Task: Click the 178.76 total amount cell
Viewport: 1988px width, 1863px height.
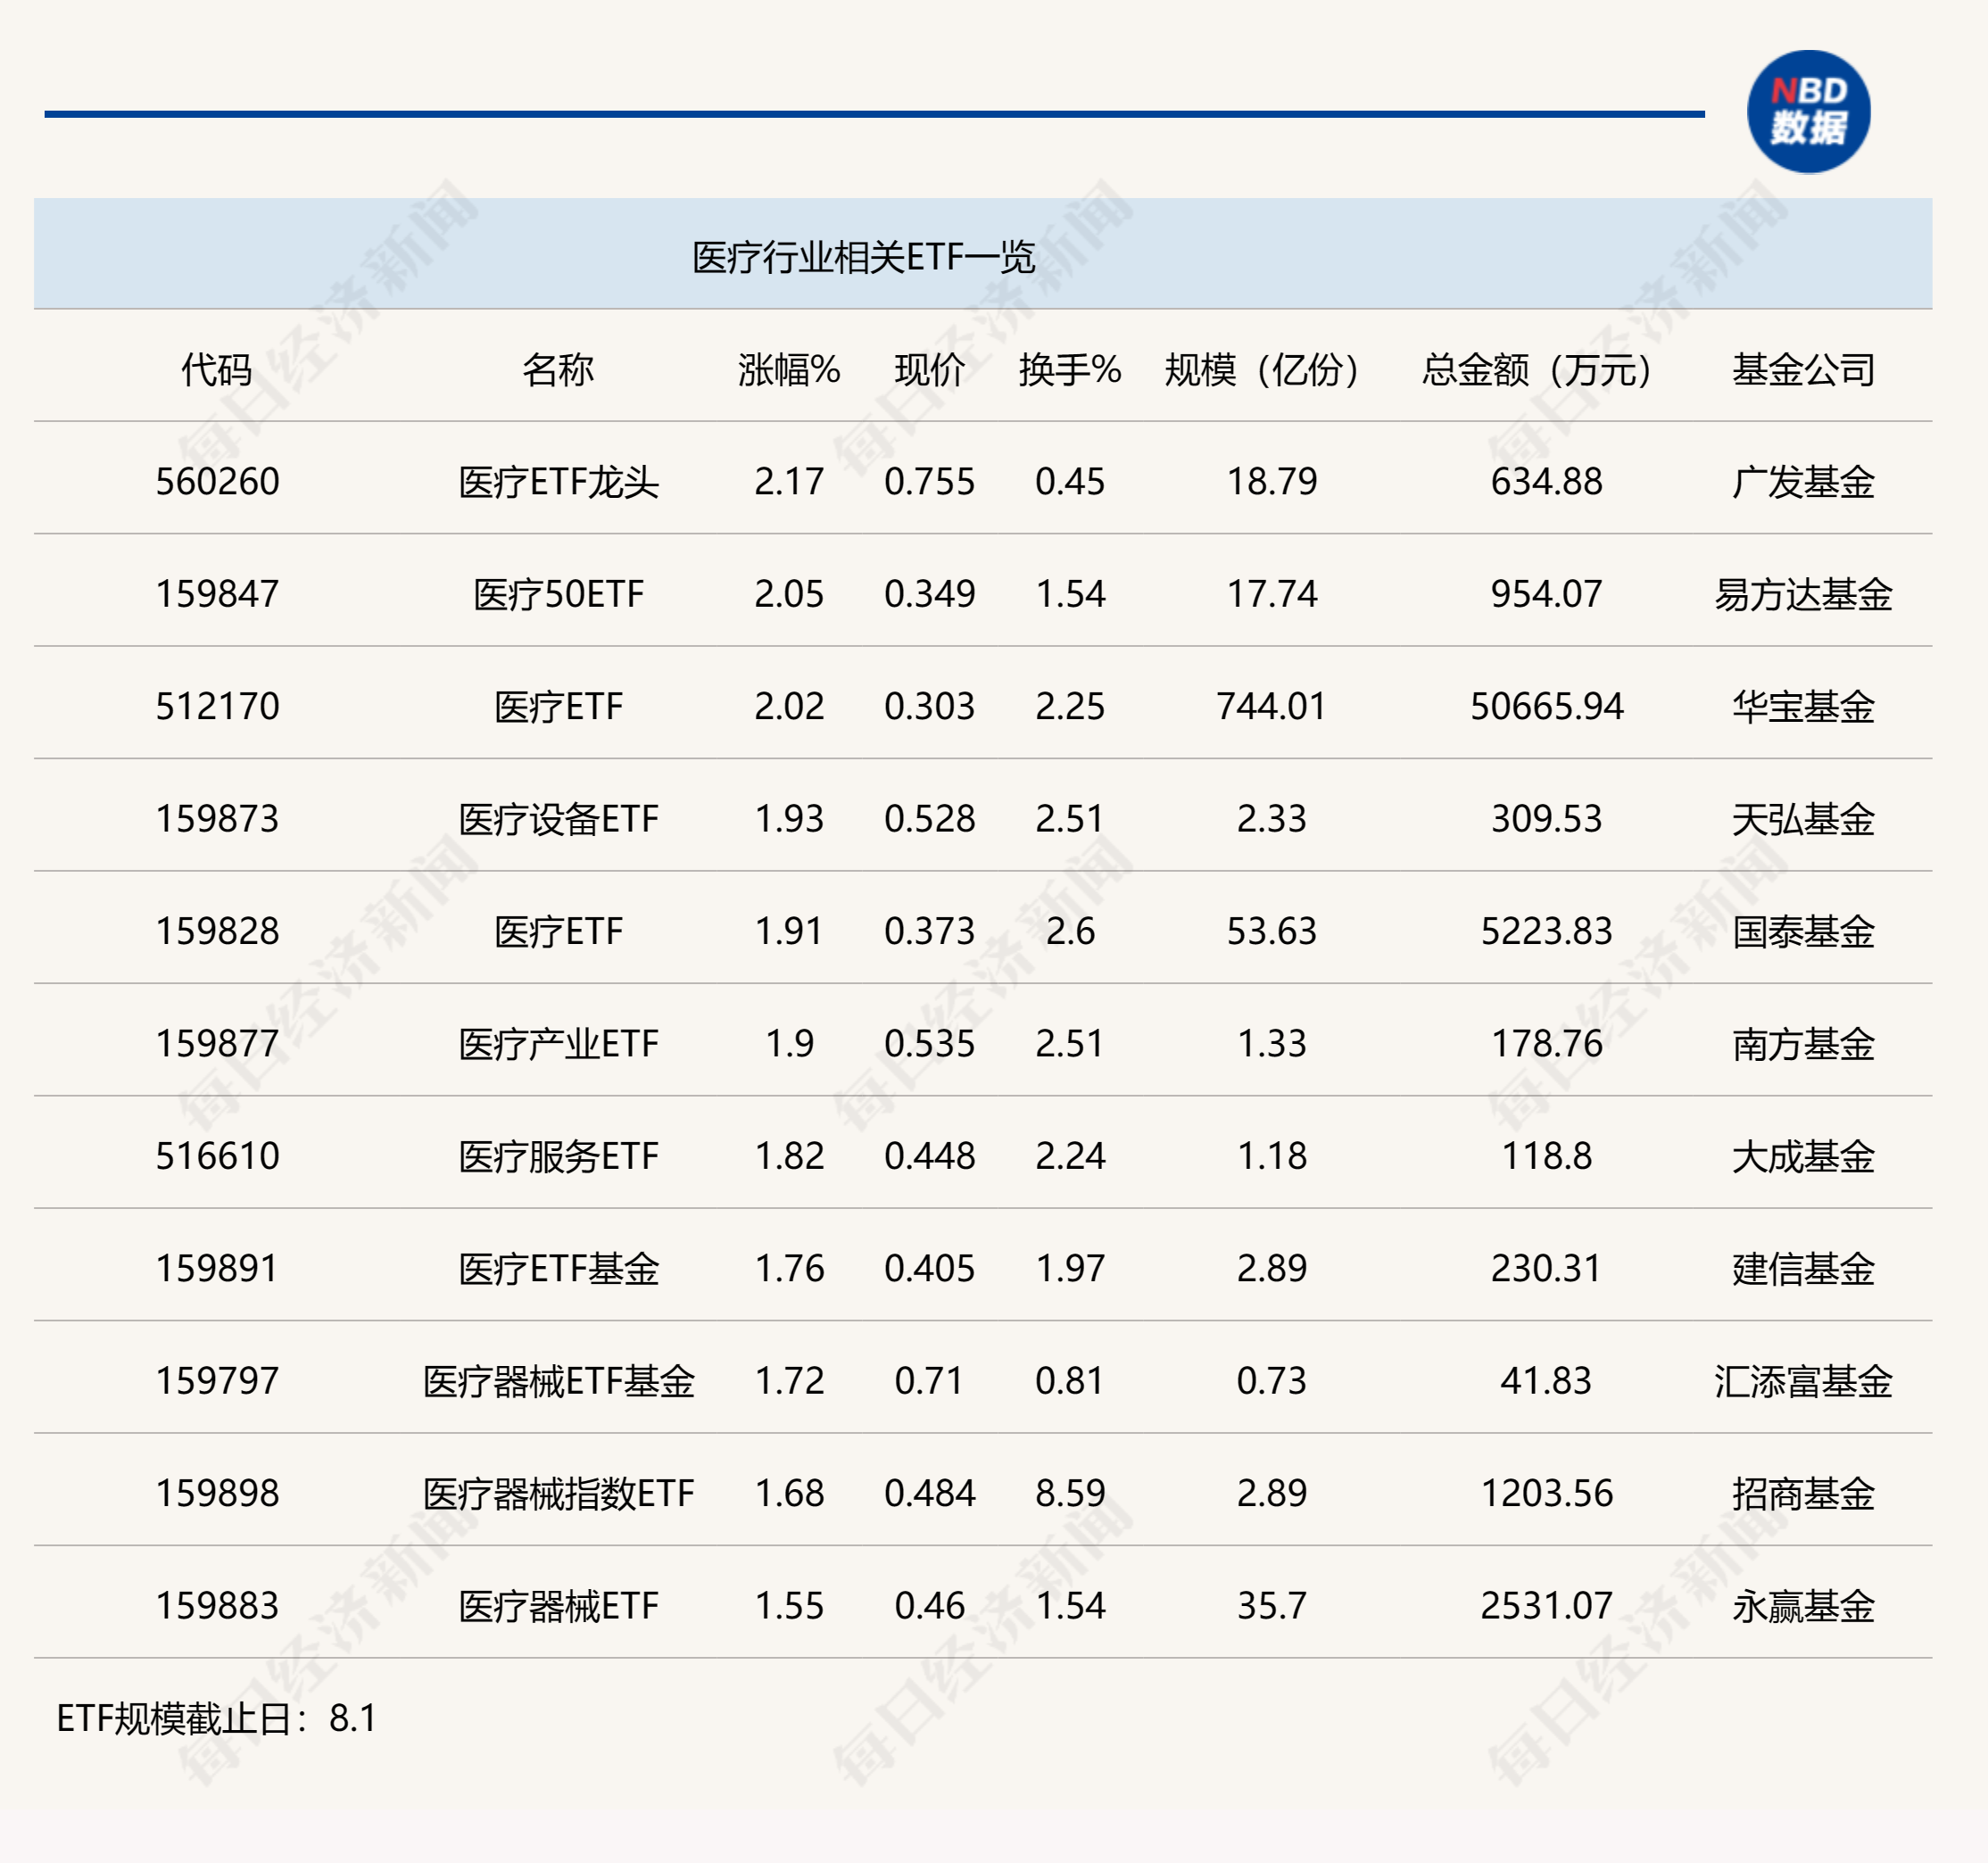Action: (1546, 1044)
